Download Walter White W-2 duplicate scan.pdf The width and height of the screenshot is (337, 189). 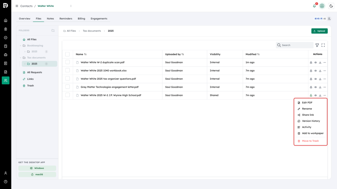coord(320,63)
